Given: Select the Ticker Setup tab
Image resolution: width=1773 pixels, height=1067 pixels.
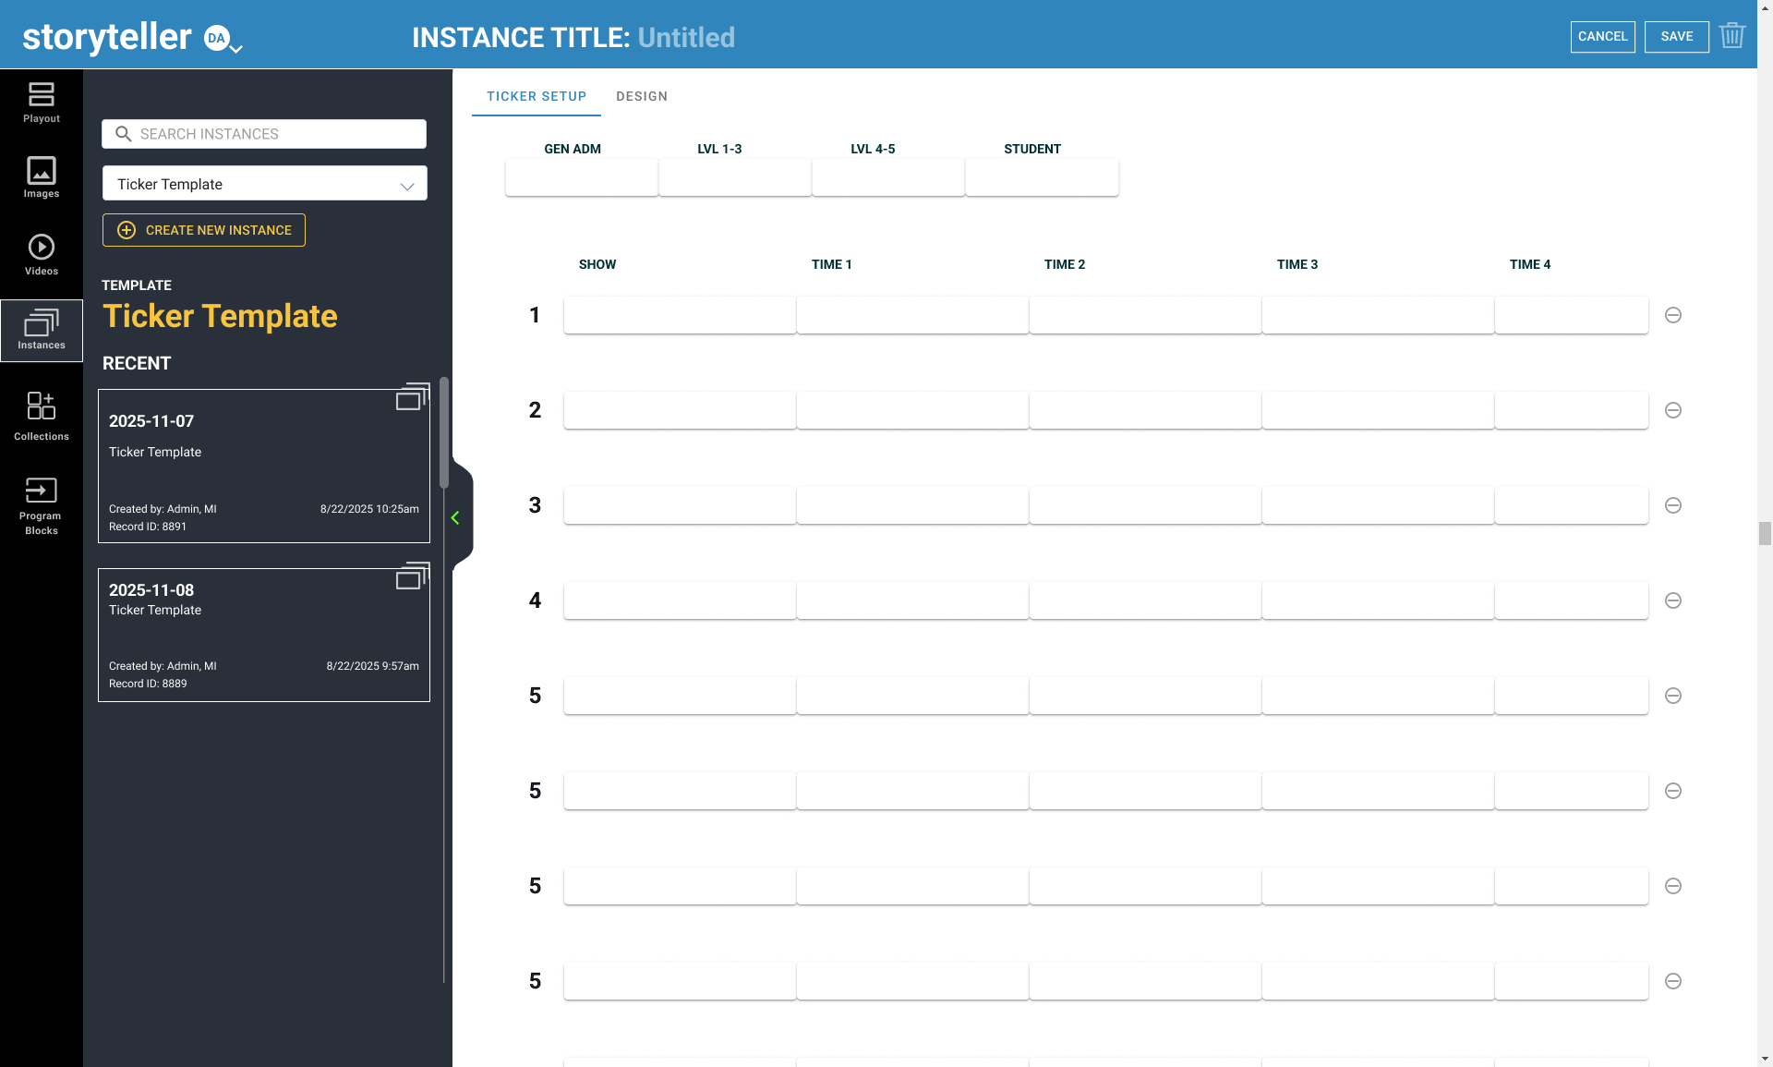Looking at the screenshot, I should pos(536,96).
